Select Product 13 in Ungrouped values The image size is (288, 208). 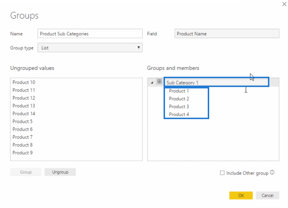pyautogui.click(x=24, y=106)
